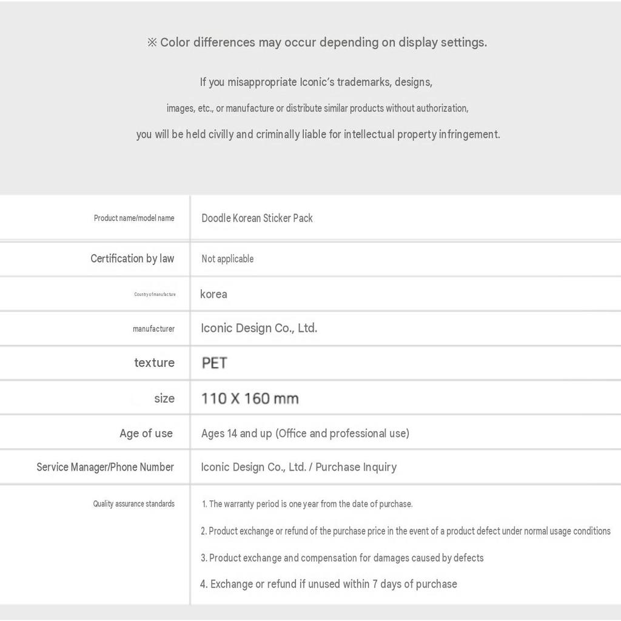Select the 'Not applicable' value
Viewport: 621px width, 621px height.
click(227, 259)
